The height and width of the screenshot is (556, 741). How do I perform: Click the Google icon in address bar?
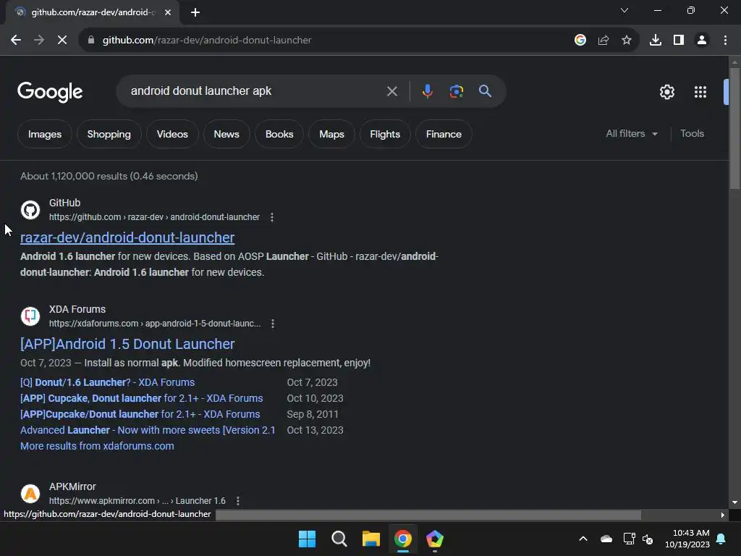click(580, 41)
